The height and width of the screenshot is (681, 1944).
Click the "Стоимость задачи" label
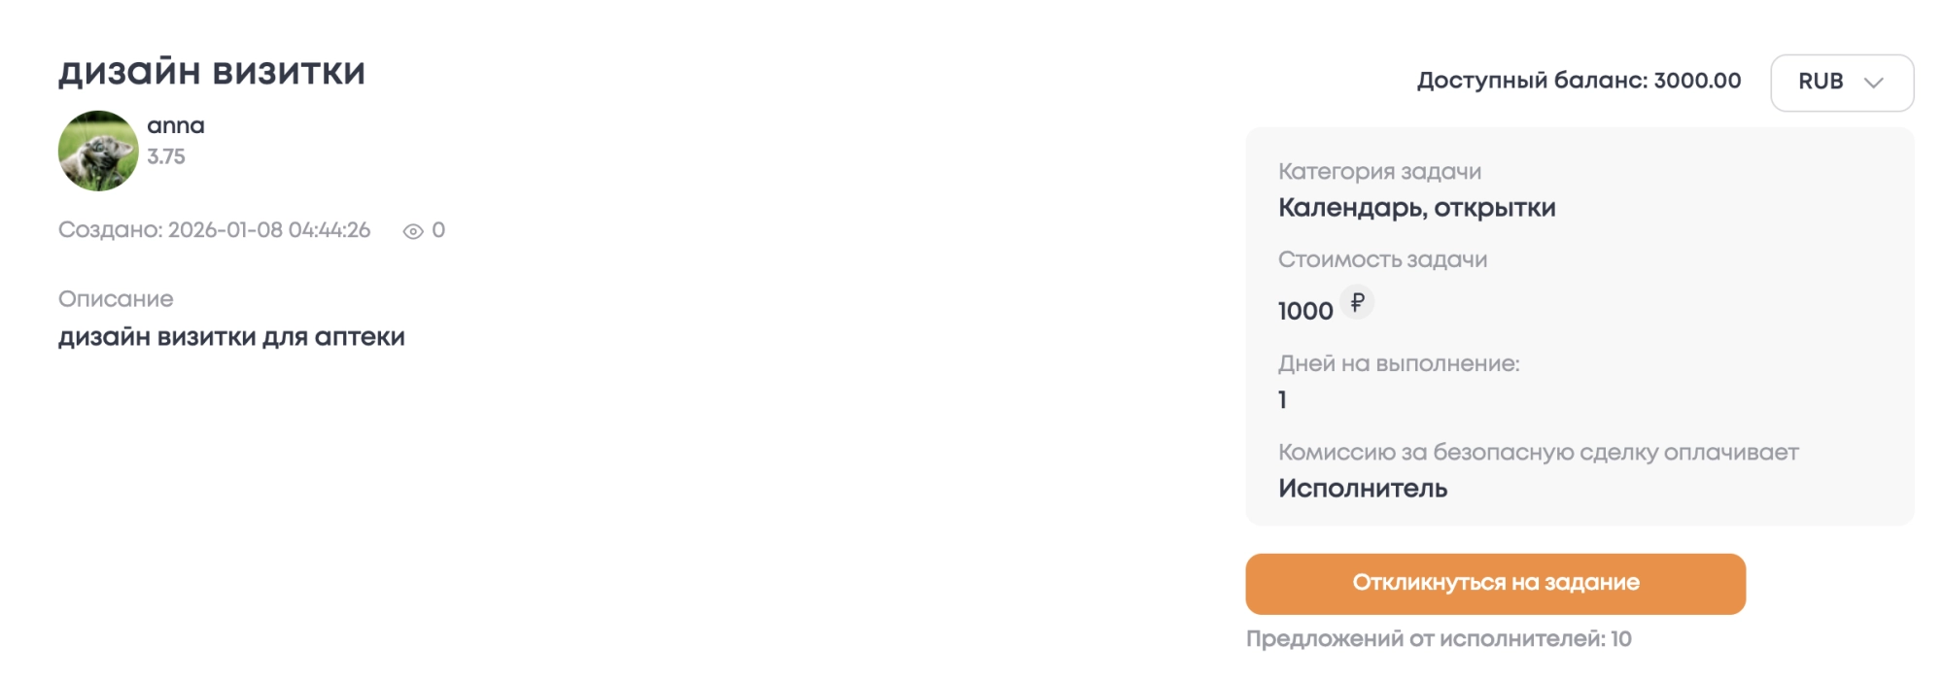[x=1382, y=259]
